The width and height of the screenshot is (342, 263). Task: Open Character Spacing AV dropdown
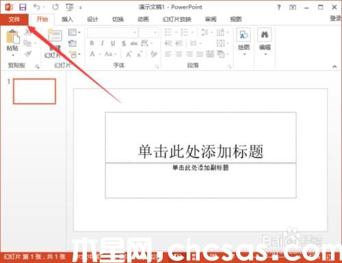(x=146, y=43)
